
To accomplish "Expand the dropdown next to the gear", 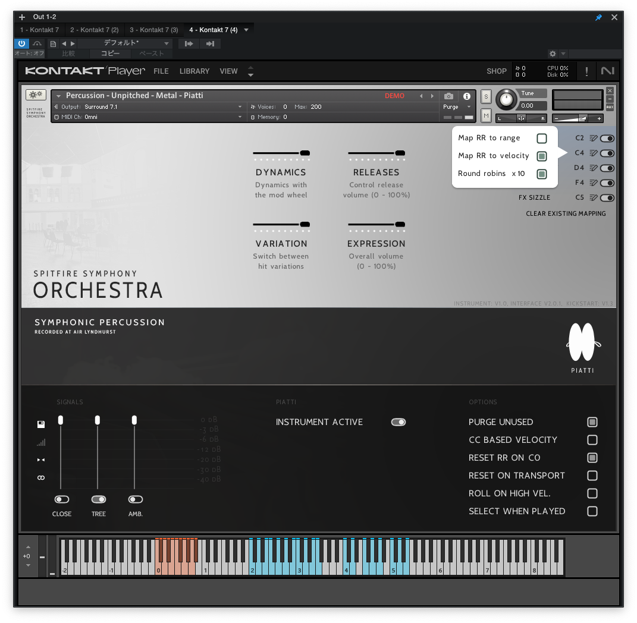I will (x=563, y=54).
